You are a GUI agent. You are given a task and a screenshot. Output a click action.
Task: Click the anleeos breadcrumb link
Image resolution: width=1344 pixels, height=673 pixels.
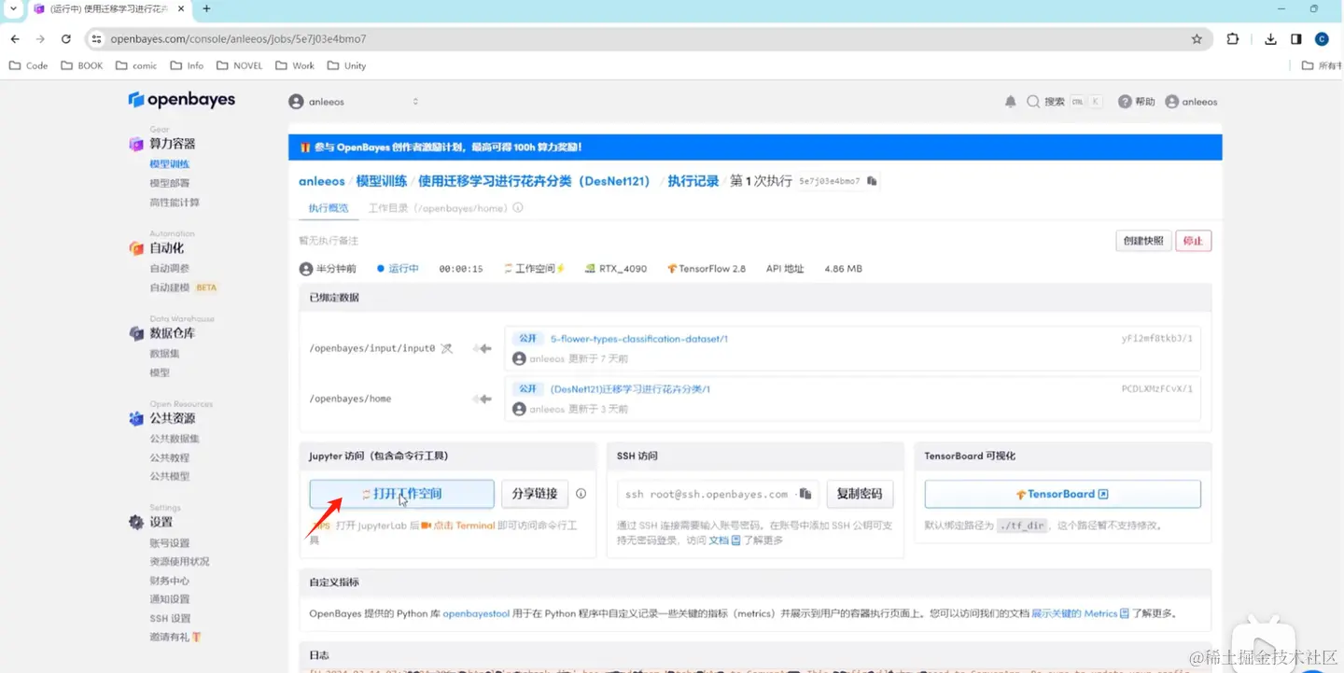pos(321,181)
